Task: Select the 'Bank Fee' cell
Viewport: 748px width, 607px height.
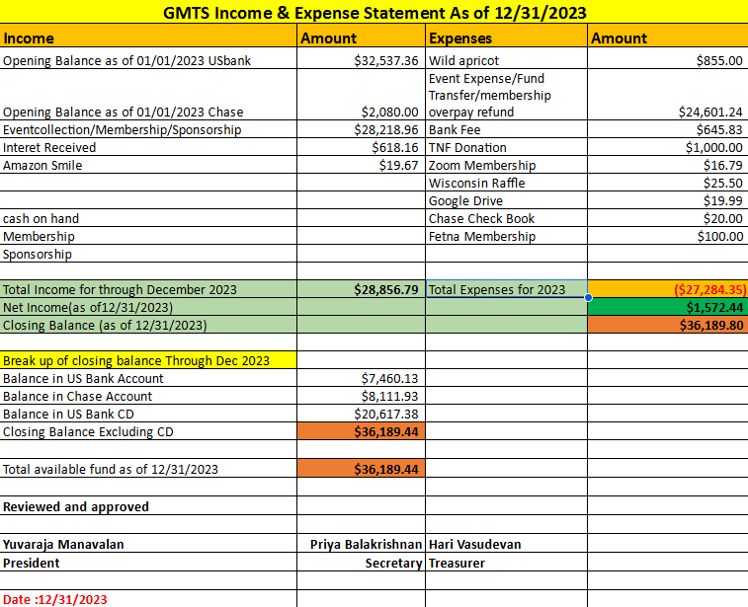Action: [x=506, y=129]
